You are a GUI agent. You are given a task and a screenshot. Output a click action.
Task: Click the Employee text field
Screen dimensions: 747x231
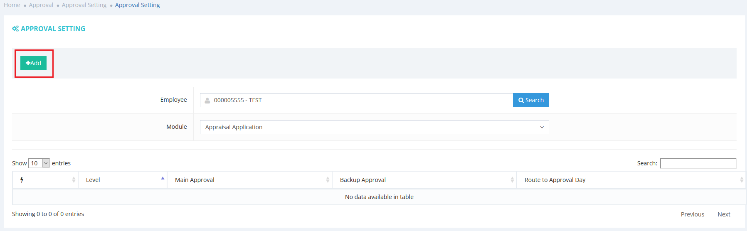pos(362,100)
